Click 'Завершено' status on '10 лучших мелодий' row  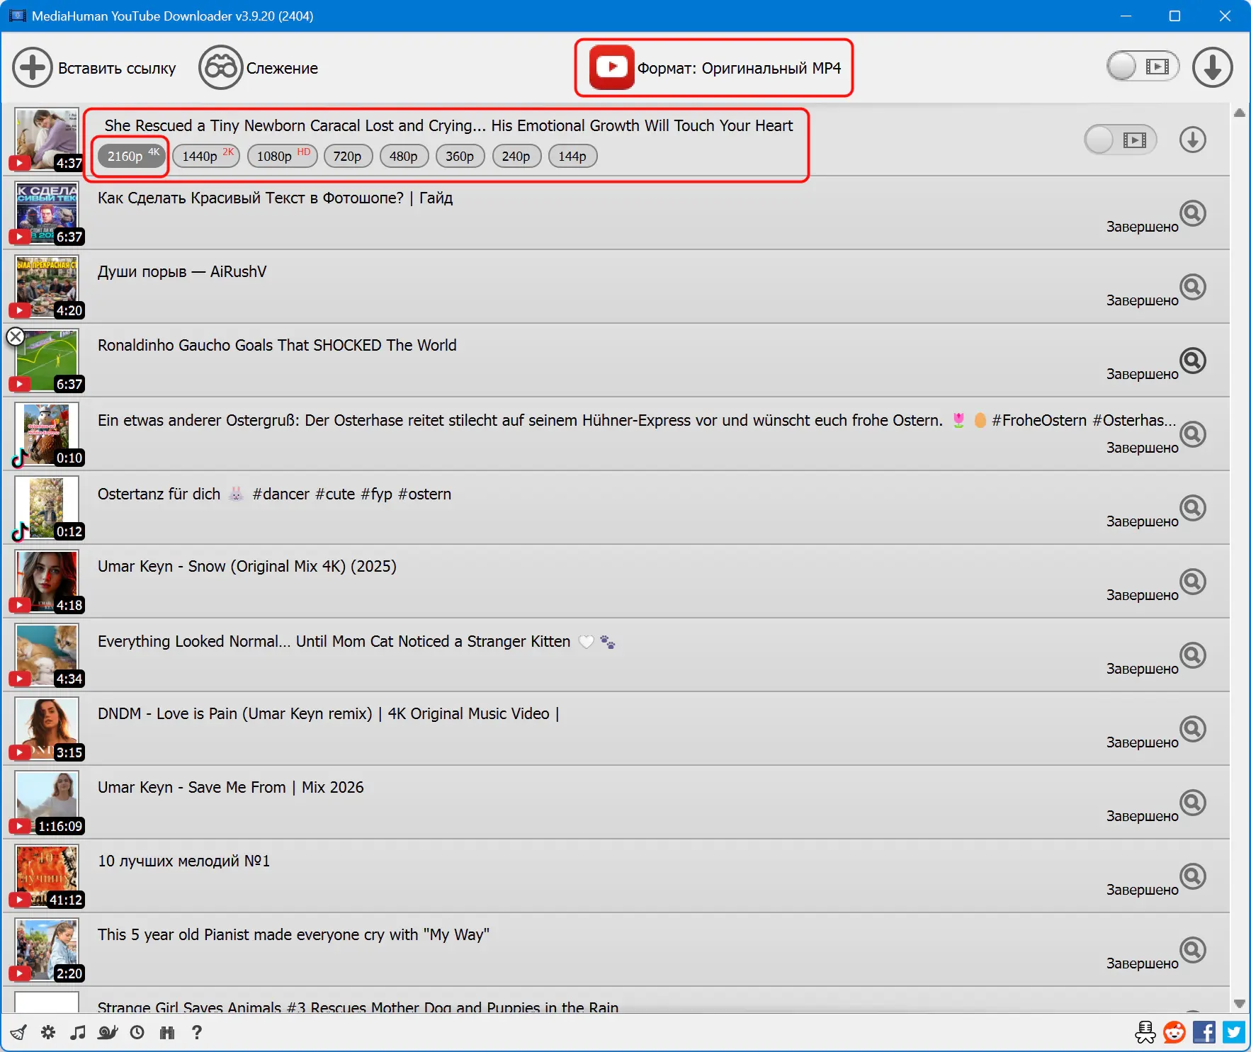[1142, 890]
